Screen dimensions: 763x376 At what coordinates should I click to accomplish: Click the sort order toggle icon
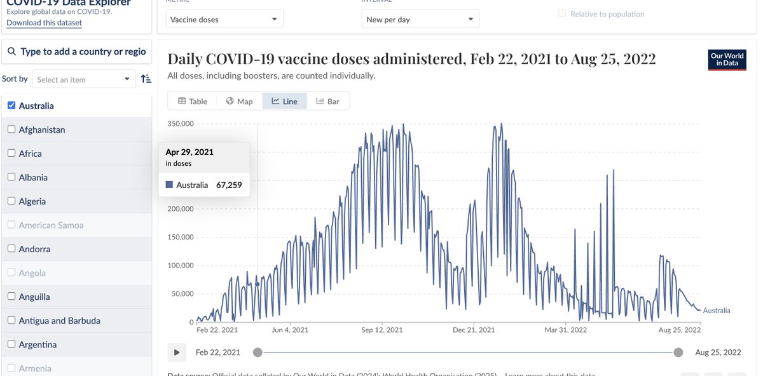146,79
